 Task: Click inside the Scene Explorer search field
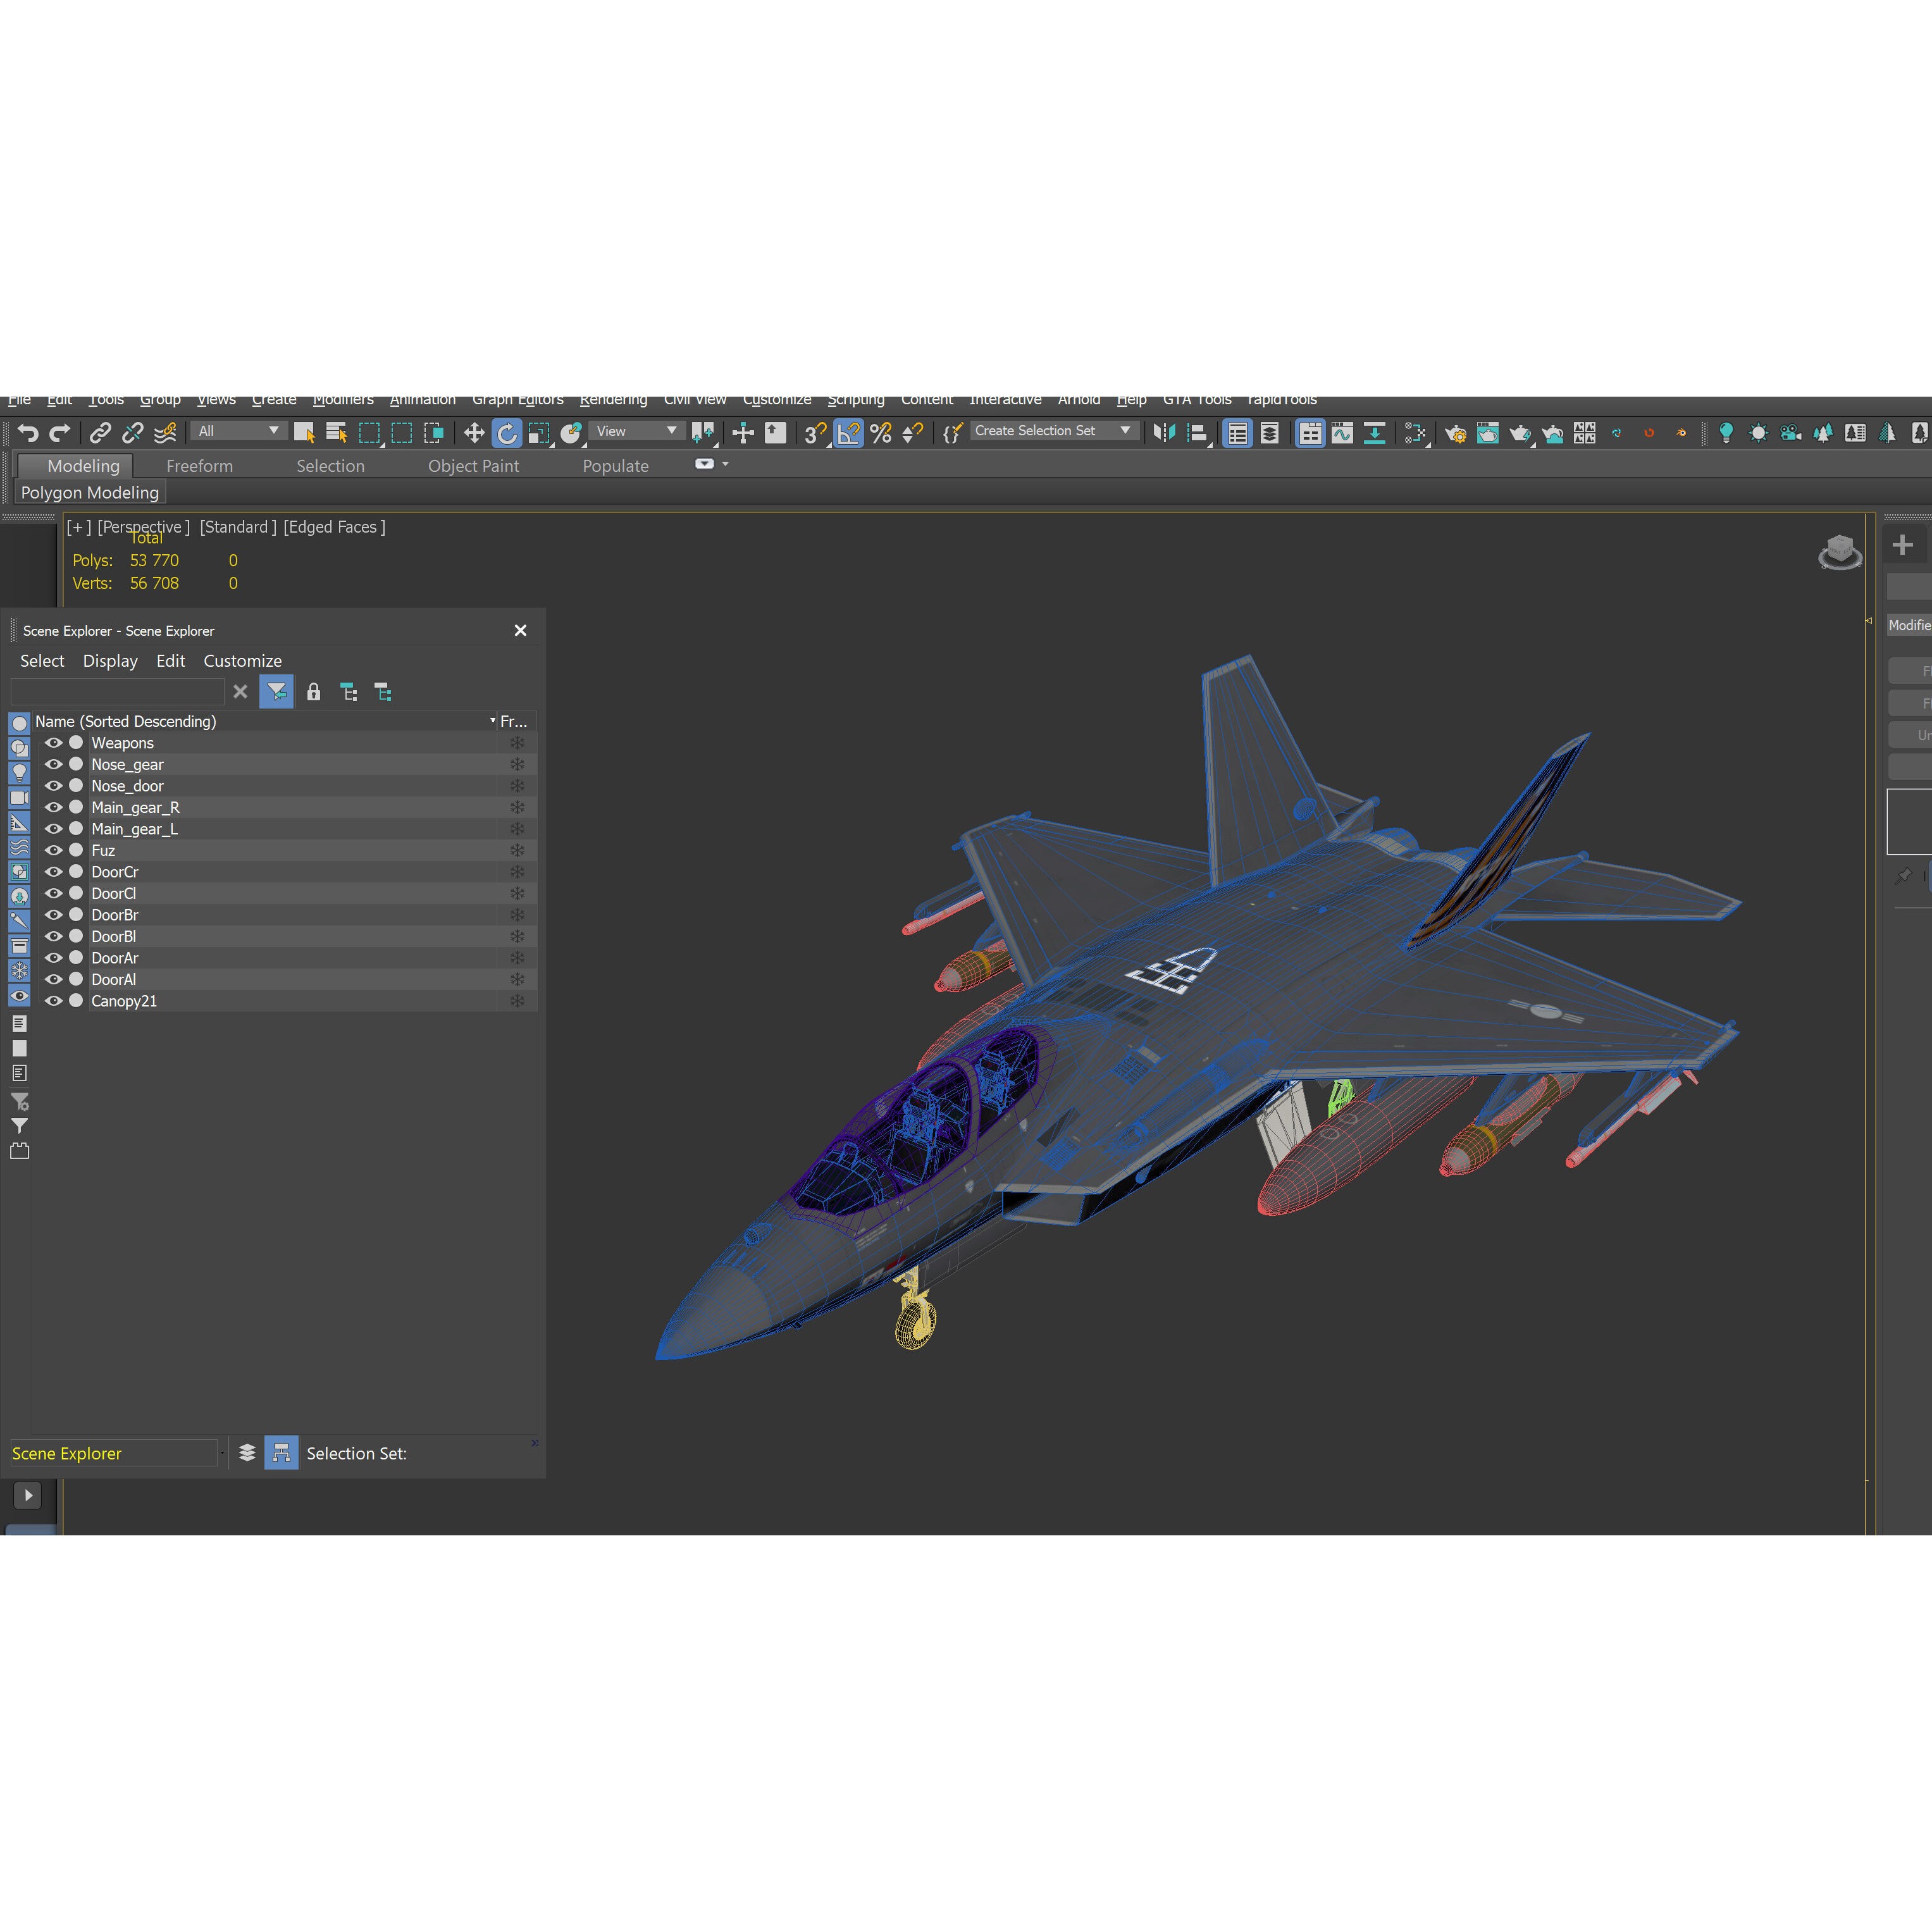point(118,691)
